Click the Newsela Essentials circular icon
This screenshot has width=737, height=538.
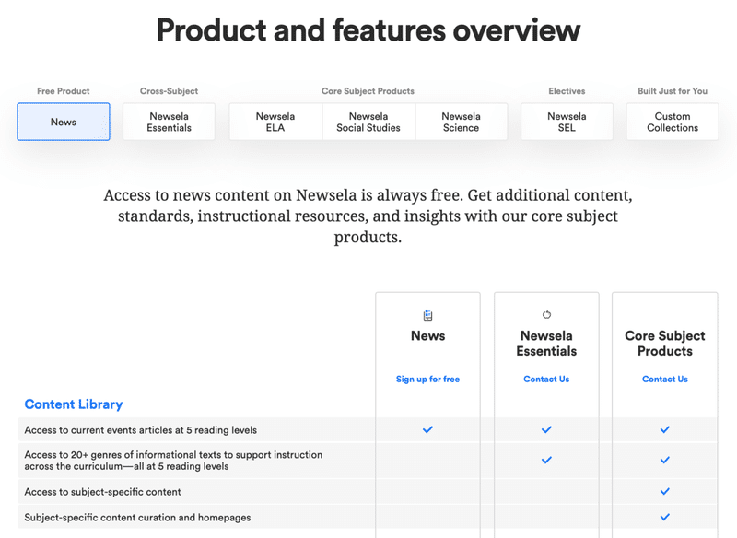coord(546,315)
